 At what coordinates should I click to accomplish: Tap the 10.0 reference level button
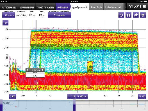[x=5, y=23]
